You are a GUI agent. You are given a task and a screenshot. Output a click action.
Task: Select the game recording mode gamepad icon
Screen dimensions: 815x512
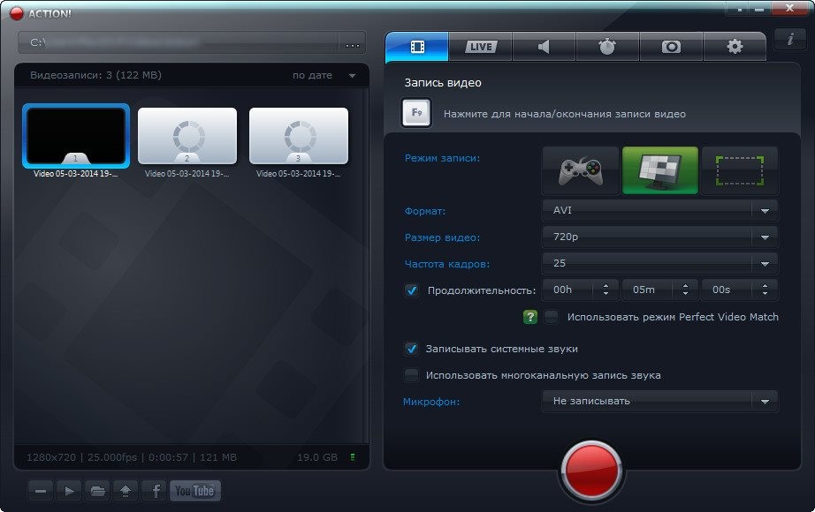point(581,171)
